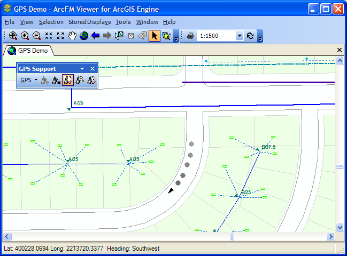The height and width of the screenshot is (256, 347).
Task: Activate the Pan hand tool
Action: [72, 36]
